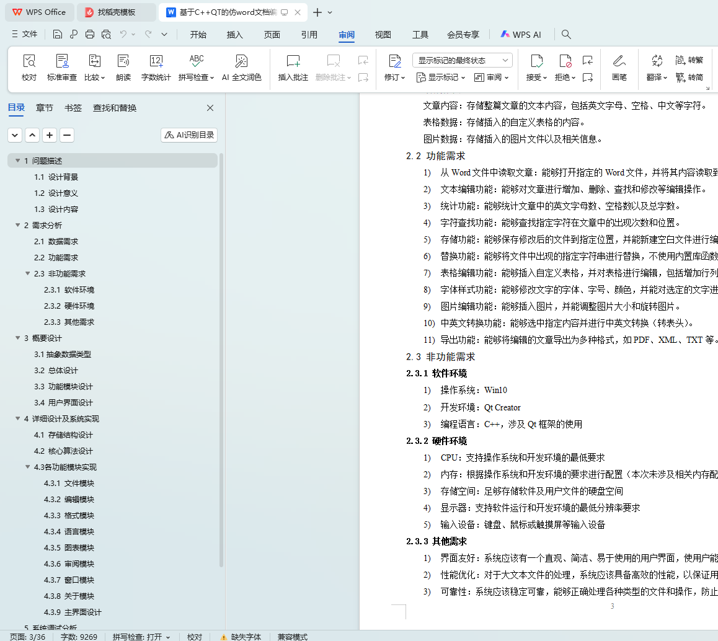718x641 pixels.
Task: Run 拼写检查 spell check
Action: [196, 68]
